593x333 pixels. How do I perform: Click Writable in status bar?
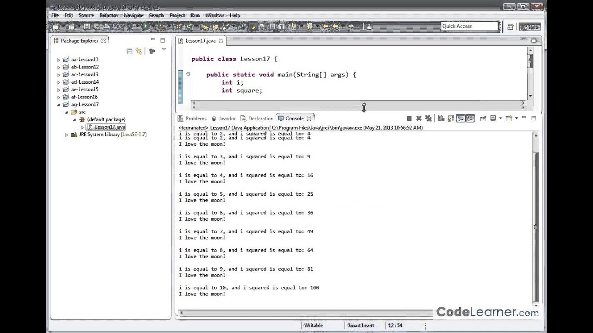314,326
